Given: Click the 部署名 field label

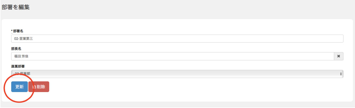Looking at the screenshot, I should (18, 31).
